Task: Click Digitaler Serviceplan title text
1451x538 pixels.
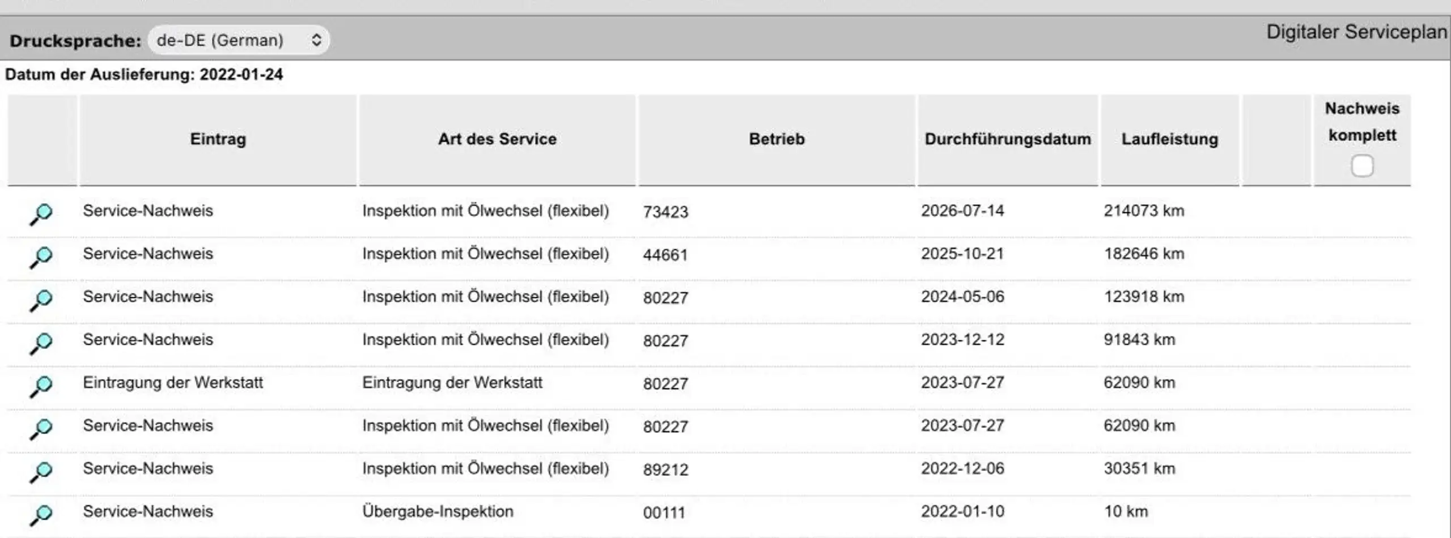Action: tap(1357, 32)
